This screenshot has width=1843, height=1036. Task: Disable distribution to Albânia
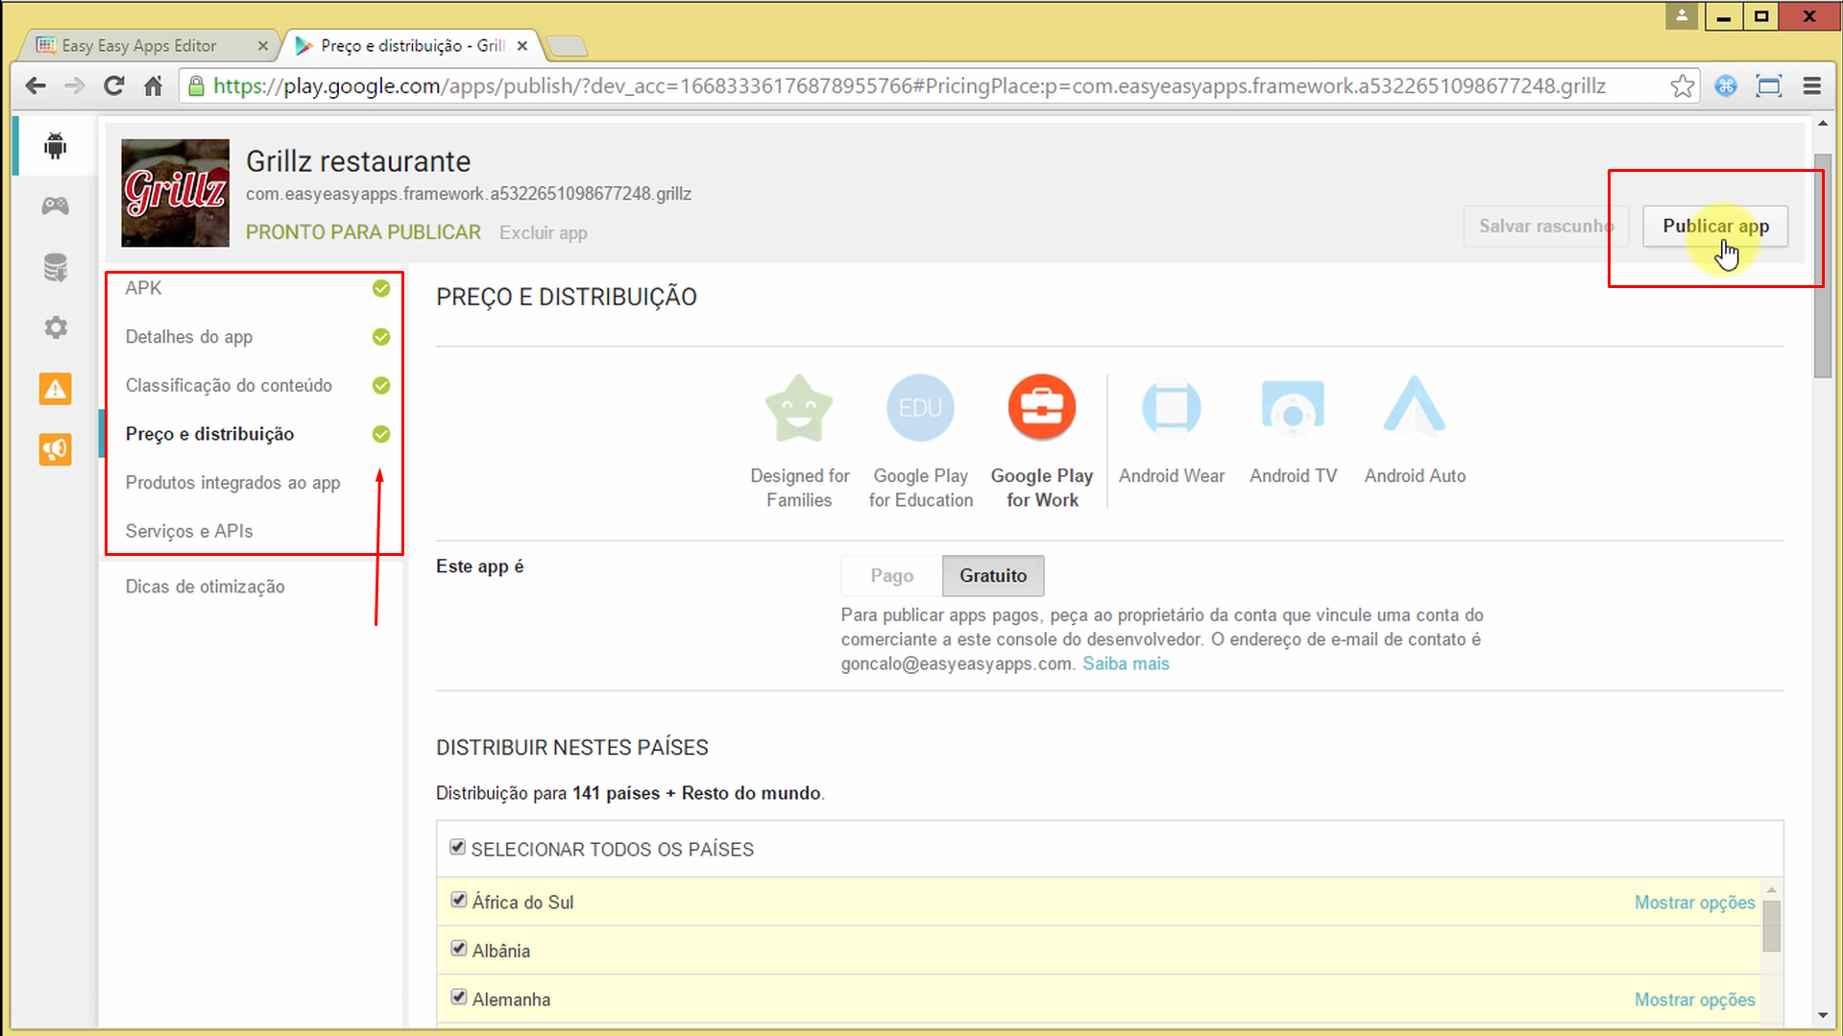(x=458, y=948)
